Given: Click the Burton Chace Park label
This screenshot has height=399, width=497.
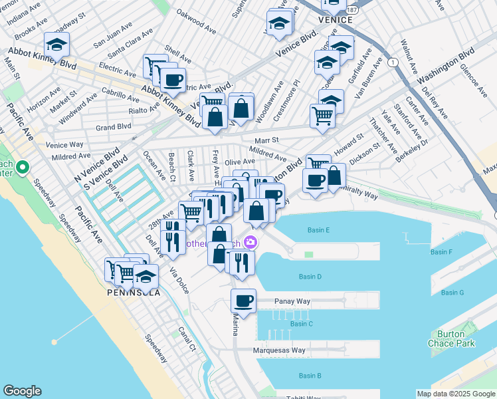Looking at the screenshot, I should point(456,339).
